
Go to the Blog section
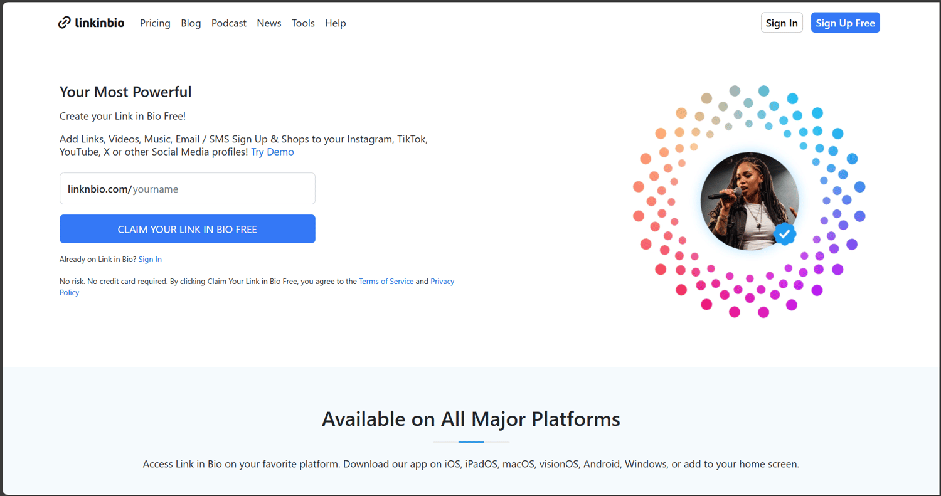pyautogui.click(x=191, y=23)
